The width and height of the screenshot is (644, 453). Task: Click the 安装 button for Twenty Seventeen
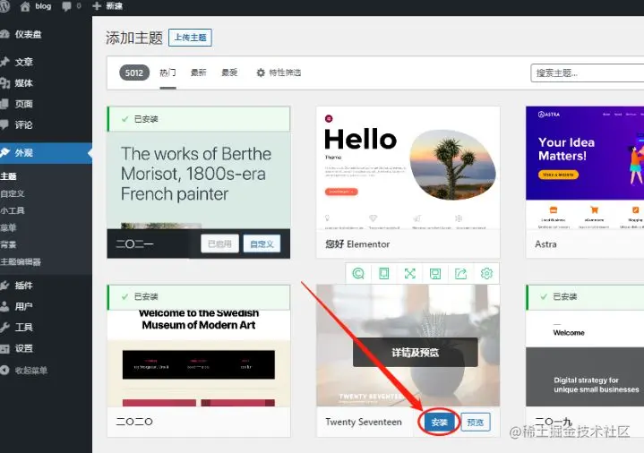pyautogui.click(x=439, y=423)
